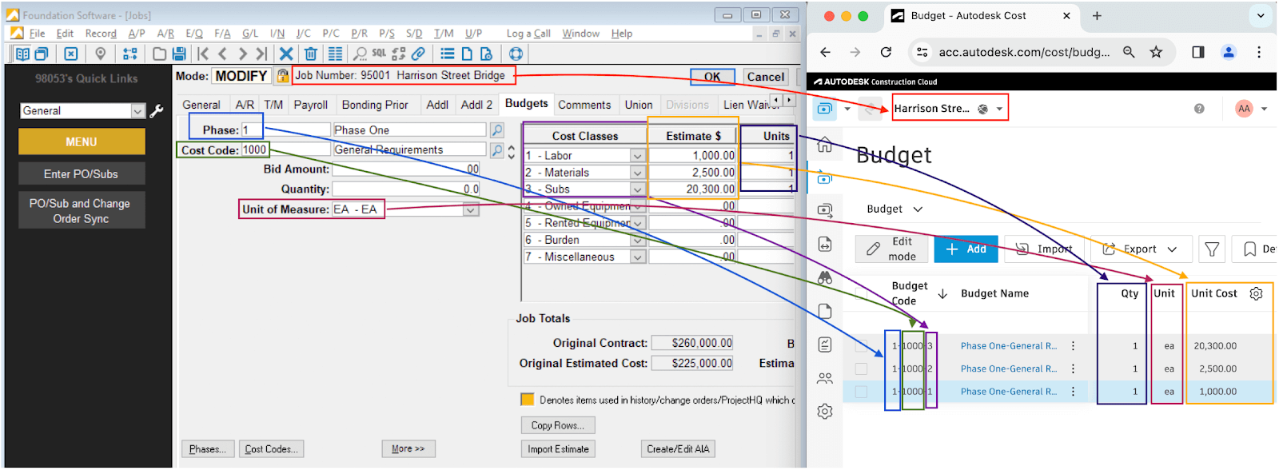Click the help lifebuoy icon in toolbar

tap(516, 54)
